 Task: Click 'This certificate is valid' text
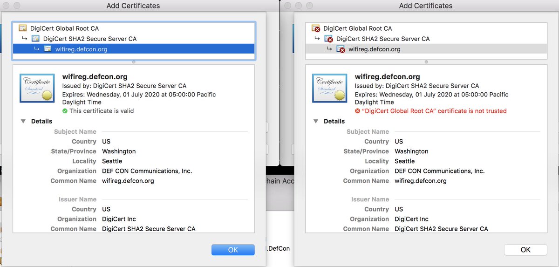pos(102,111)
